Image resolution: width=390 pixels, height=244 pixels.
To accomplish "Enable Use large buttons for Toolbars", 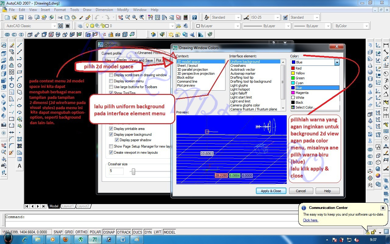I will (x=111, y=87).
